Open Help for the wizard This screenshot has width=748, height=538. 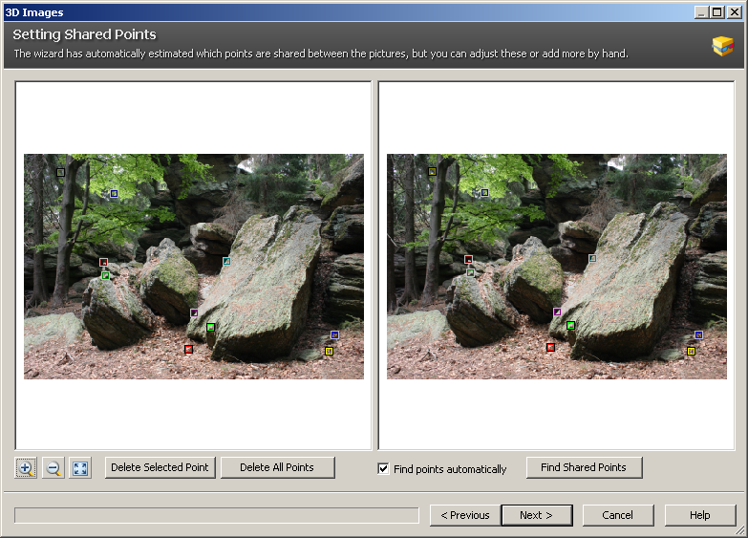pyautogui.click(x=700, y=515)
